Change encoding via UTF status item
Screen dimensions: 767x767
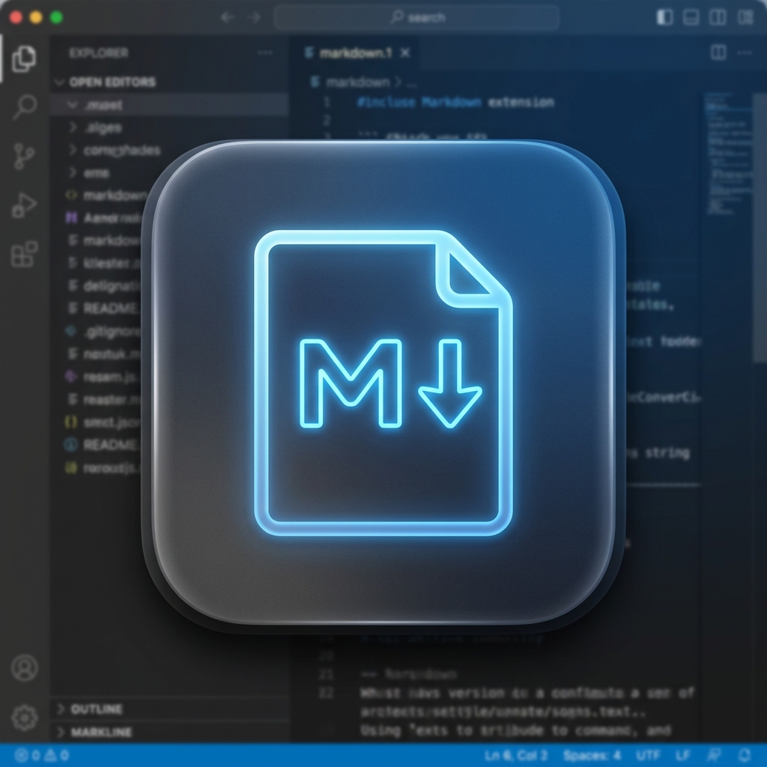coord(648,755)
